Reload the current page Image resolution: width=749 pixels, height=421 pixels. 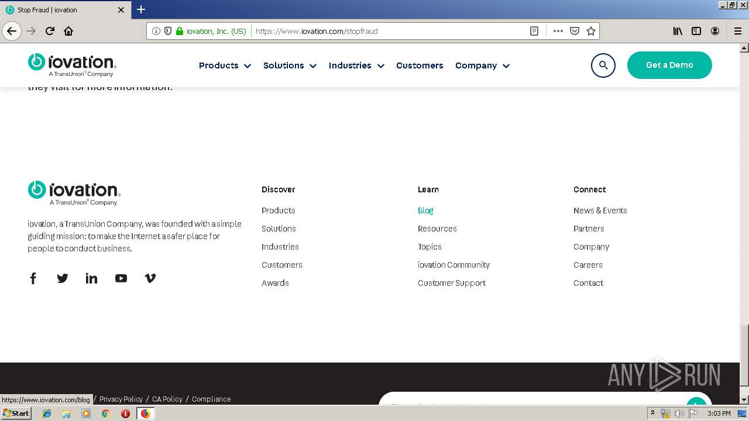point(50,31)
